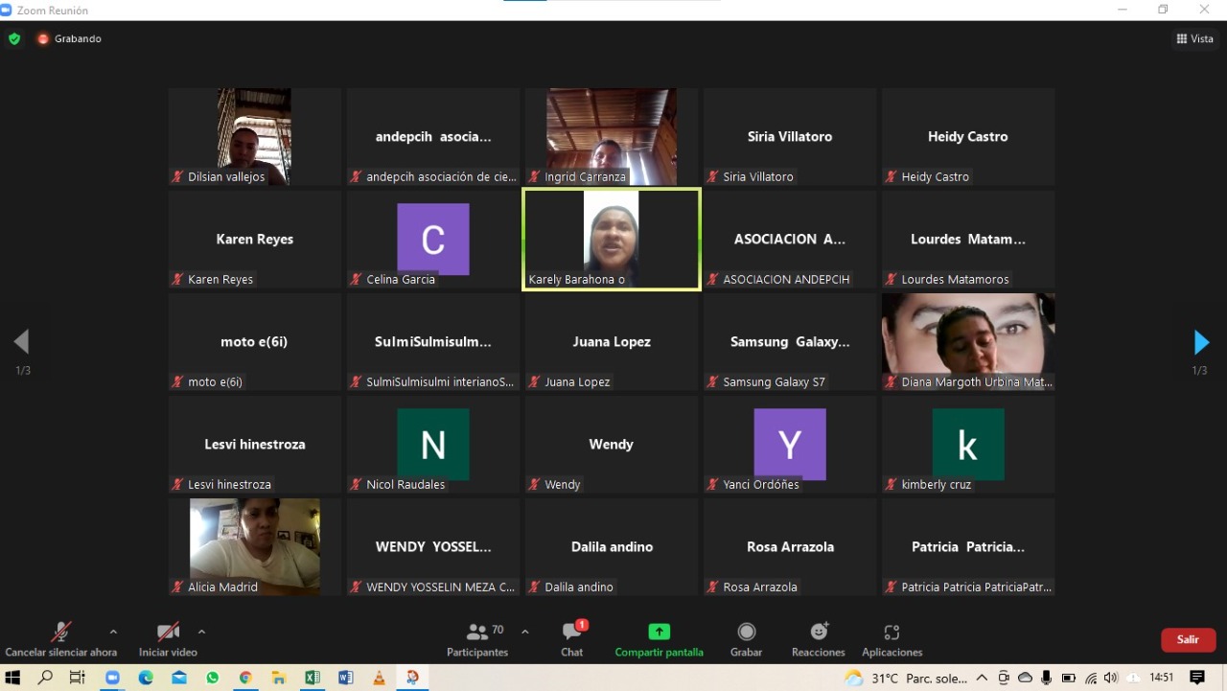Viewport: 1227px width, 691px height.
Task: Open Excel from the taskbar
Action: tap(312, 678)
